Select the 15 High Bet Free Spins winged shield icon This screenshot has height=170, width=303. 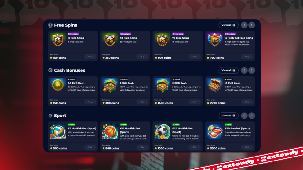pyautogui.click(x=215, y=39)
